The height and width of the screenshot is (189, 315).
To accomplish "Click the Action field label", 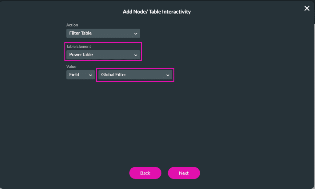I will 72,25.
